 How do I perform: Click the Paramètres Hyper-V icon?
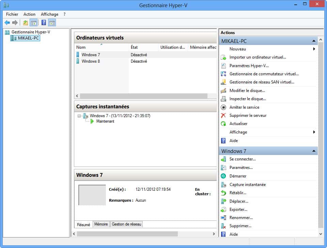223,66
